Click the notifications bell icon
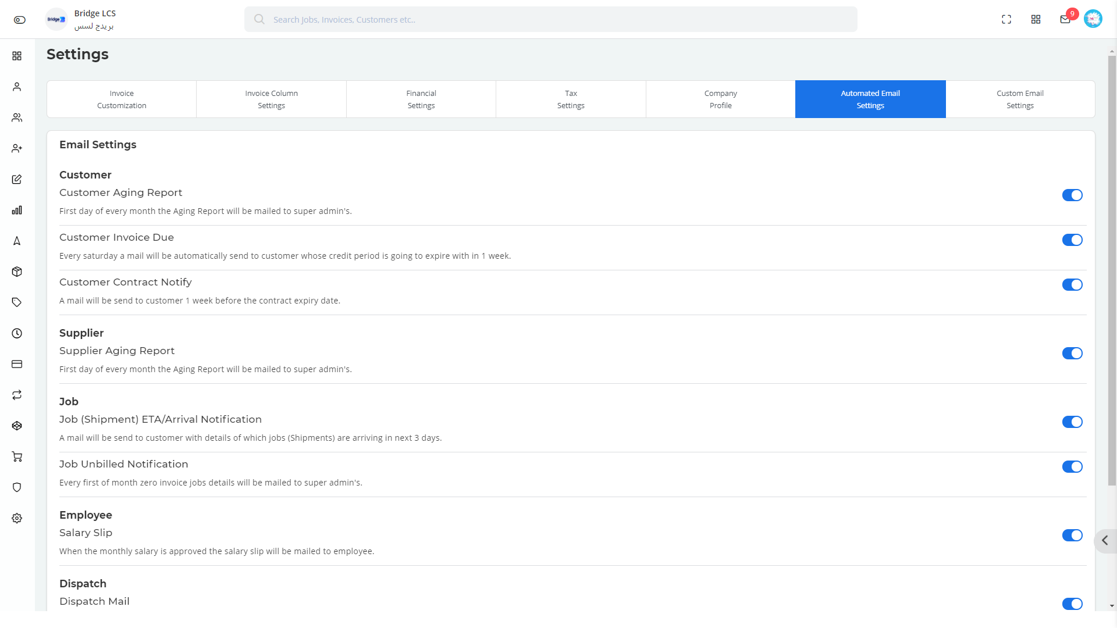Viewport: 1117px width, 628px height. pyautogui.click(x=1065, y=19)
